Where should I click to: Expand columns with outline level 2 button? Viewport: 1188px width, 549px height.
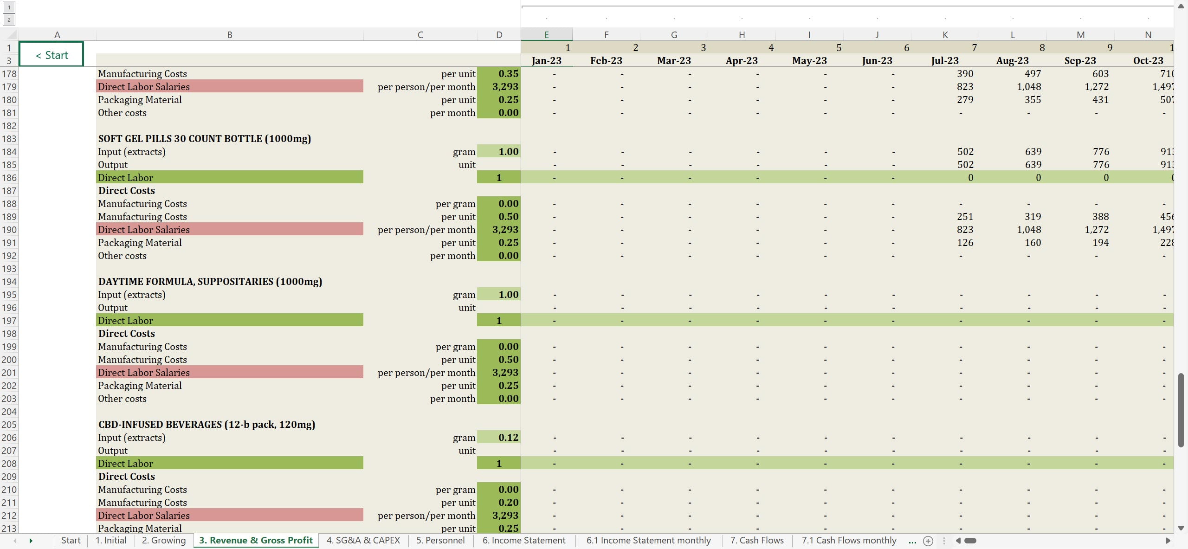click(x=9, y=19)
